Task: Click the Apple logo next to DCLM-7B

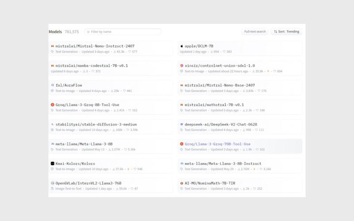Action: tap(181, 46)
